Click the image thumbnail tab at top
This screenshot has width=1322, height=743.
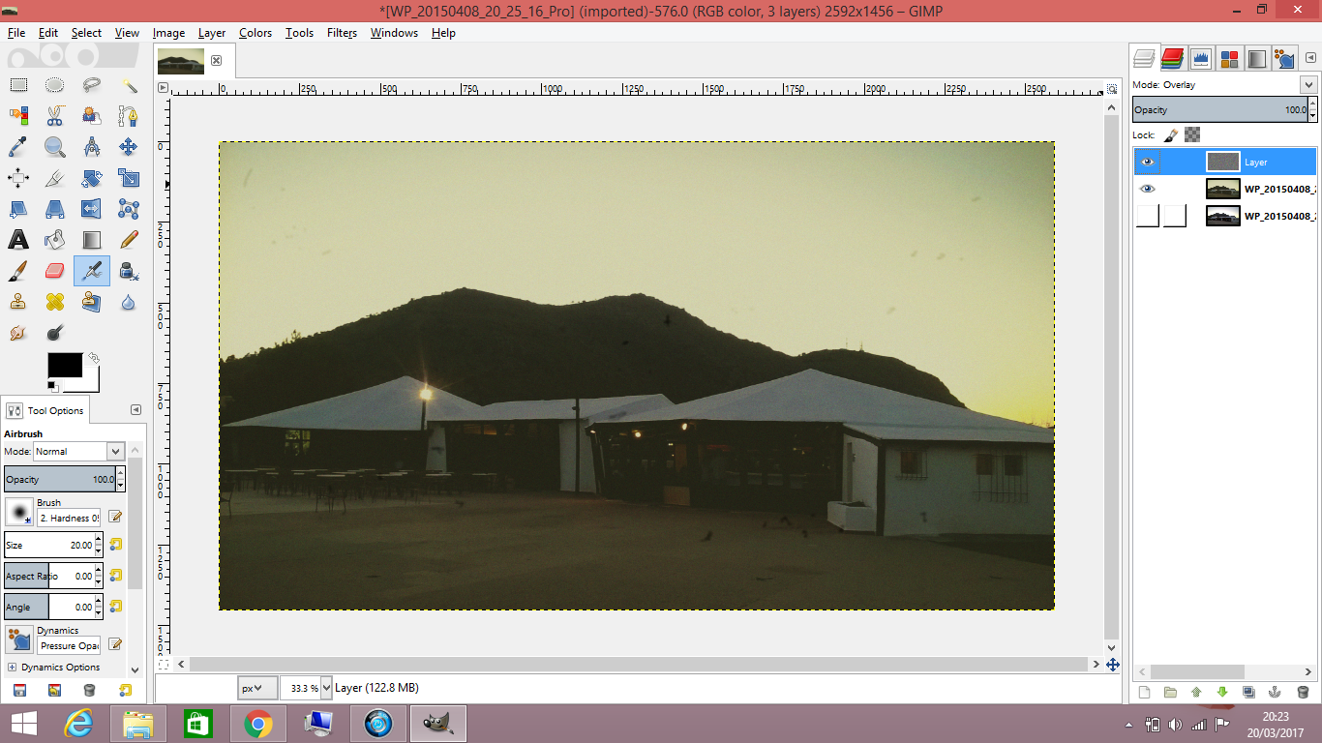point(181,60)
